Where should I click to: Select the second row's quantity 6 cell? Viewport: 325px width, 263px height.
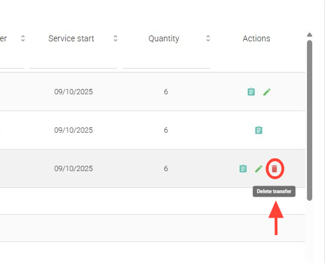pos(166,130)
